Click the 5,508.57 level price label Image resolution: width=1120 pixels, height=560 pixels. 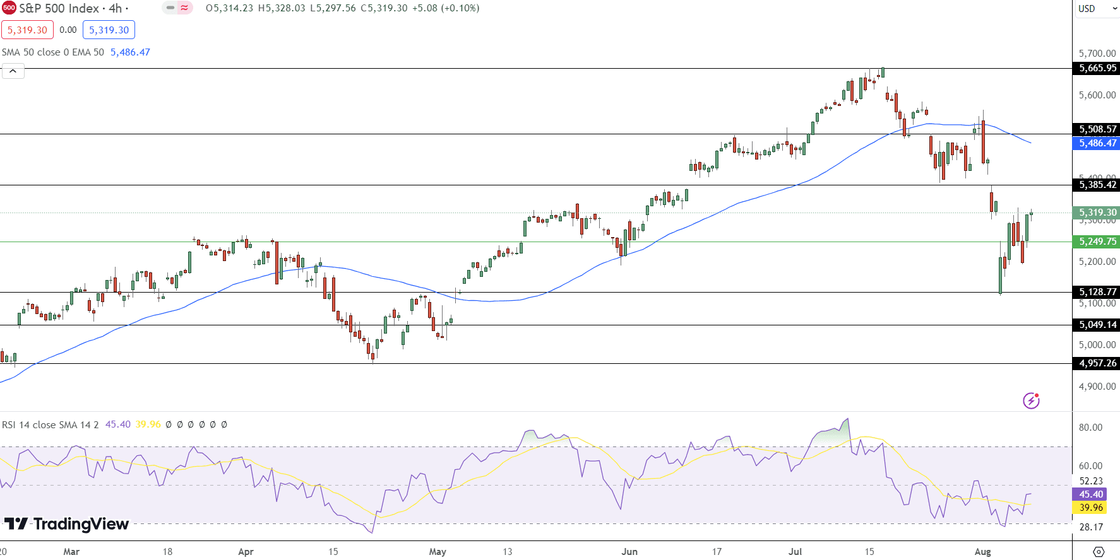click(1097, 129)
